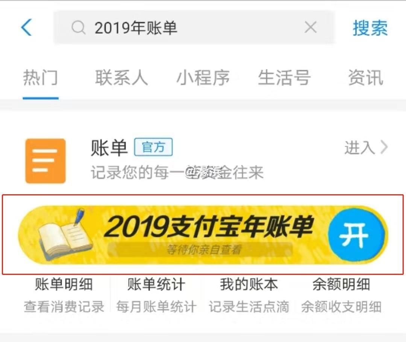Open 余额明细 balance details
Viewport: 406px width, 342px height.
point(341,295)
